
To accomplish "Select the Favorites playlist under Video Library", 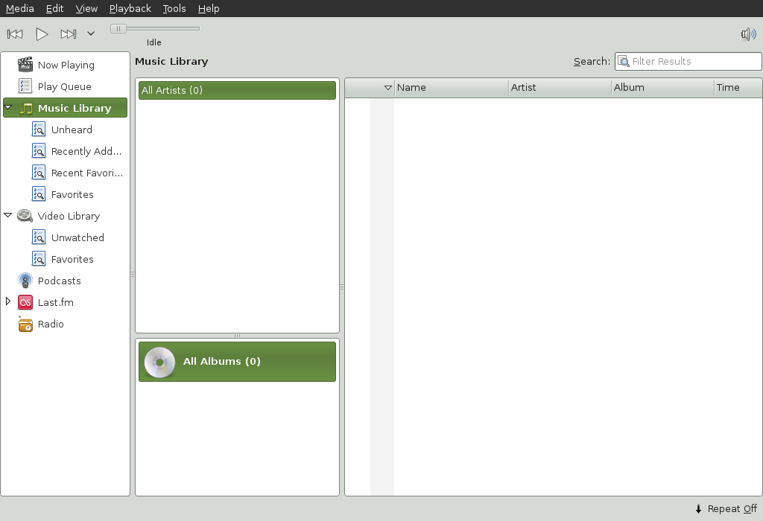I will (72, 259).
